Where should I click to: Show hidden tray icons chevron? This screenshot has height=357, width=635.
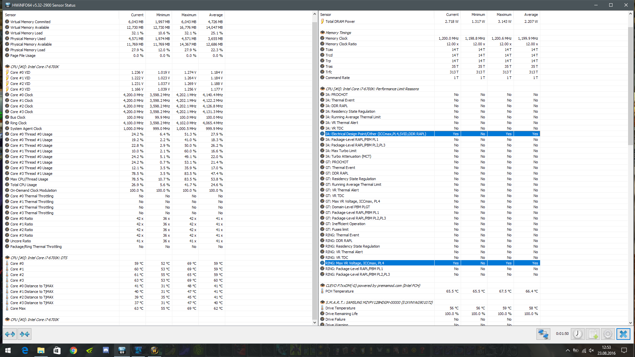568,350
